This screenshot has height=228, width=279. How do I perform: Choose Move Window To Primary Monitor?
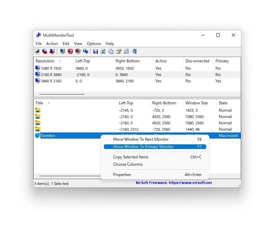click(x=155, y=147)
